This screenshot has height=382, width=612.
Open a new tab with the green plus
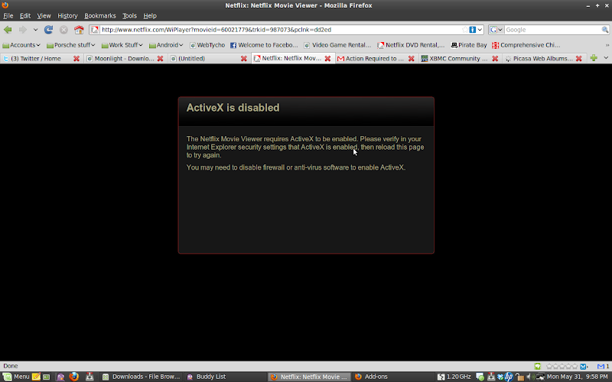coord(594,58)
